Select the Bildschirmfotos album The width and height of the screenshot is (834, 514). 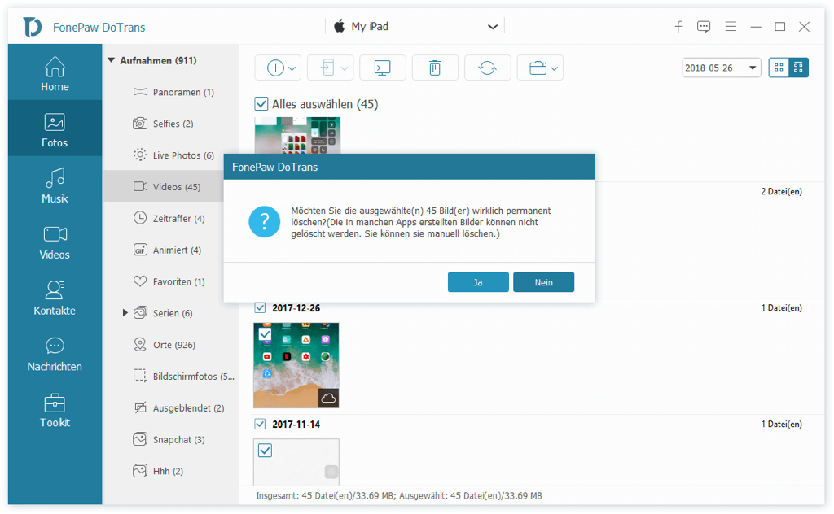(171, 377)
